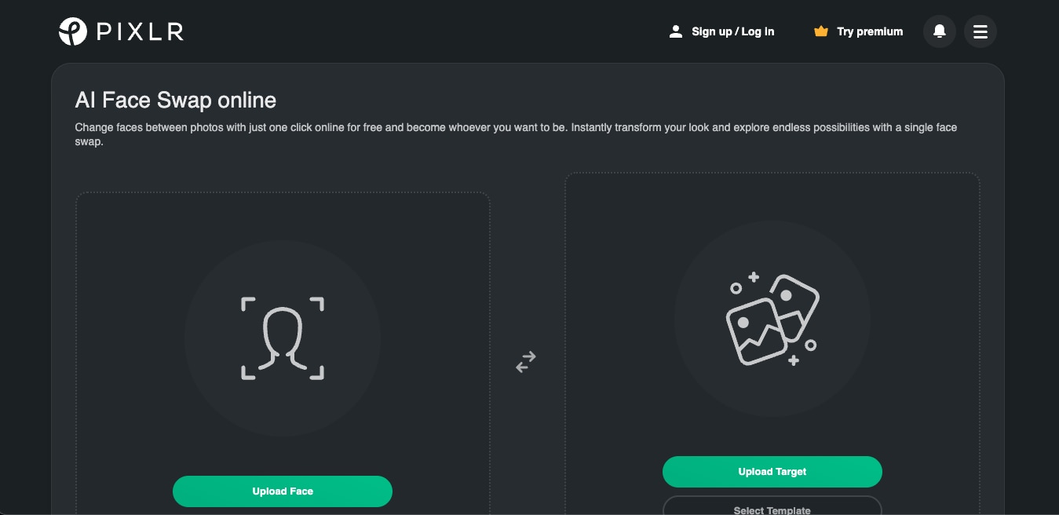Click the face swap description paragraph
This screenshot has height=515, width=1059.
(516, 134)
